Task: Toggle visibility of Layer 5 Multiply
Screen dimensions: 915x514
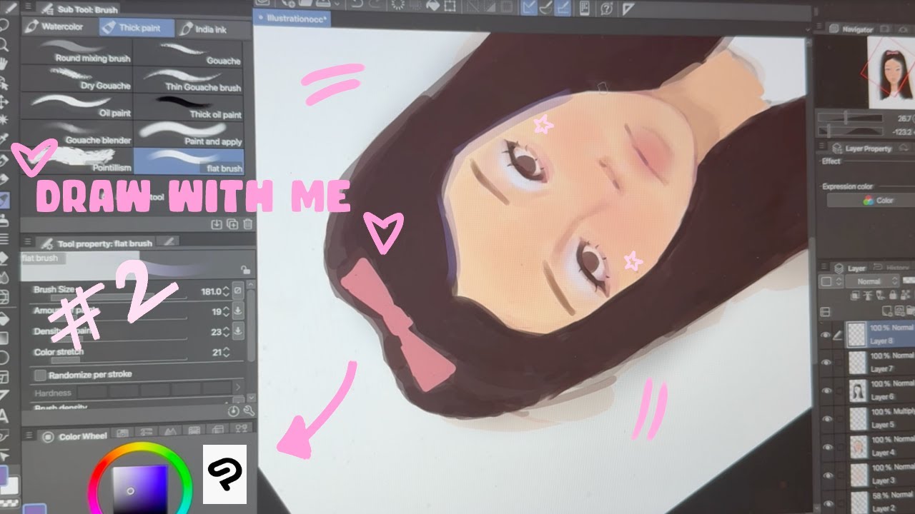Action: tap(827, 419)
